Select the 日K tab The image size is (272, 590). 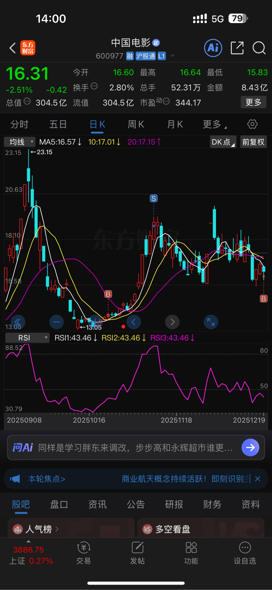(x=97, y=124)
